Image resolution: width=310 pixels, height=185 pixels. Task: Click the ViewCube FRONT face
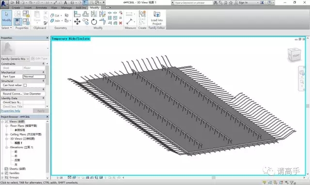tap(296, 56)
